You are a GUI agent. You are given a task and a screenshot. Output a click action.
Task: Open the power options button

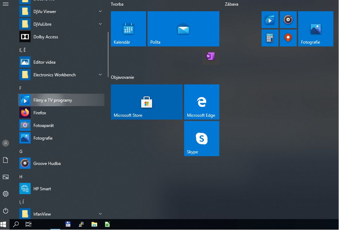pos(6,211)
